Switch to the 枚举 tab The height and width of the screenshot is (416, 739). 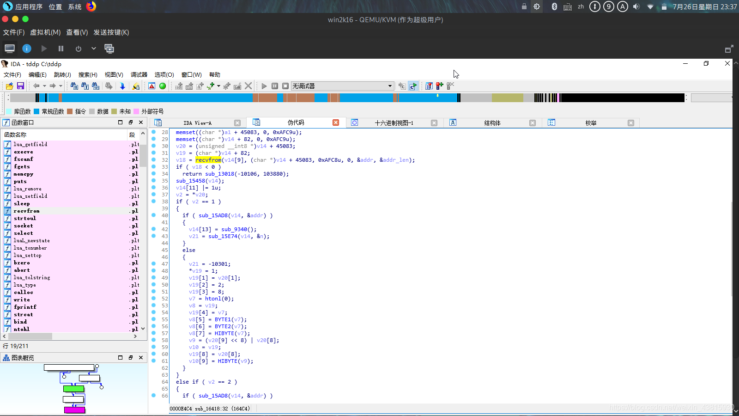[x=591, y=123]
